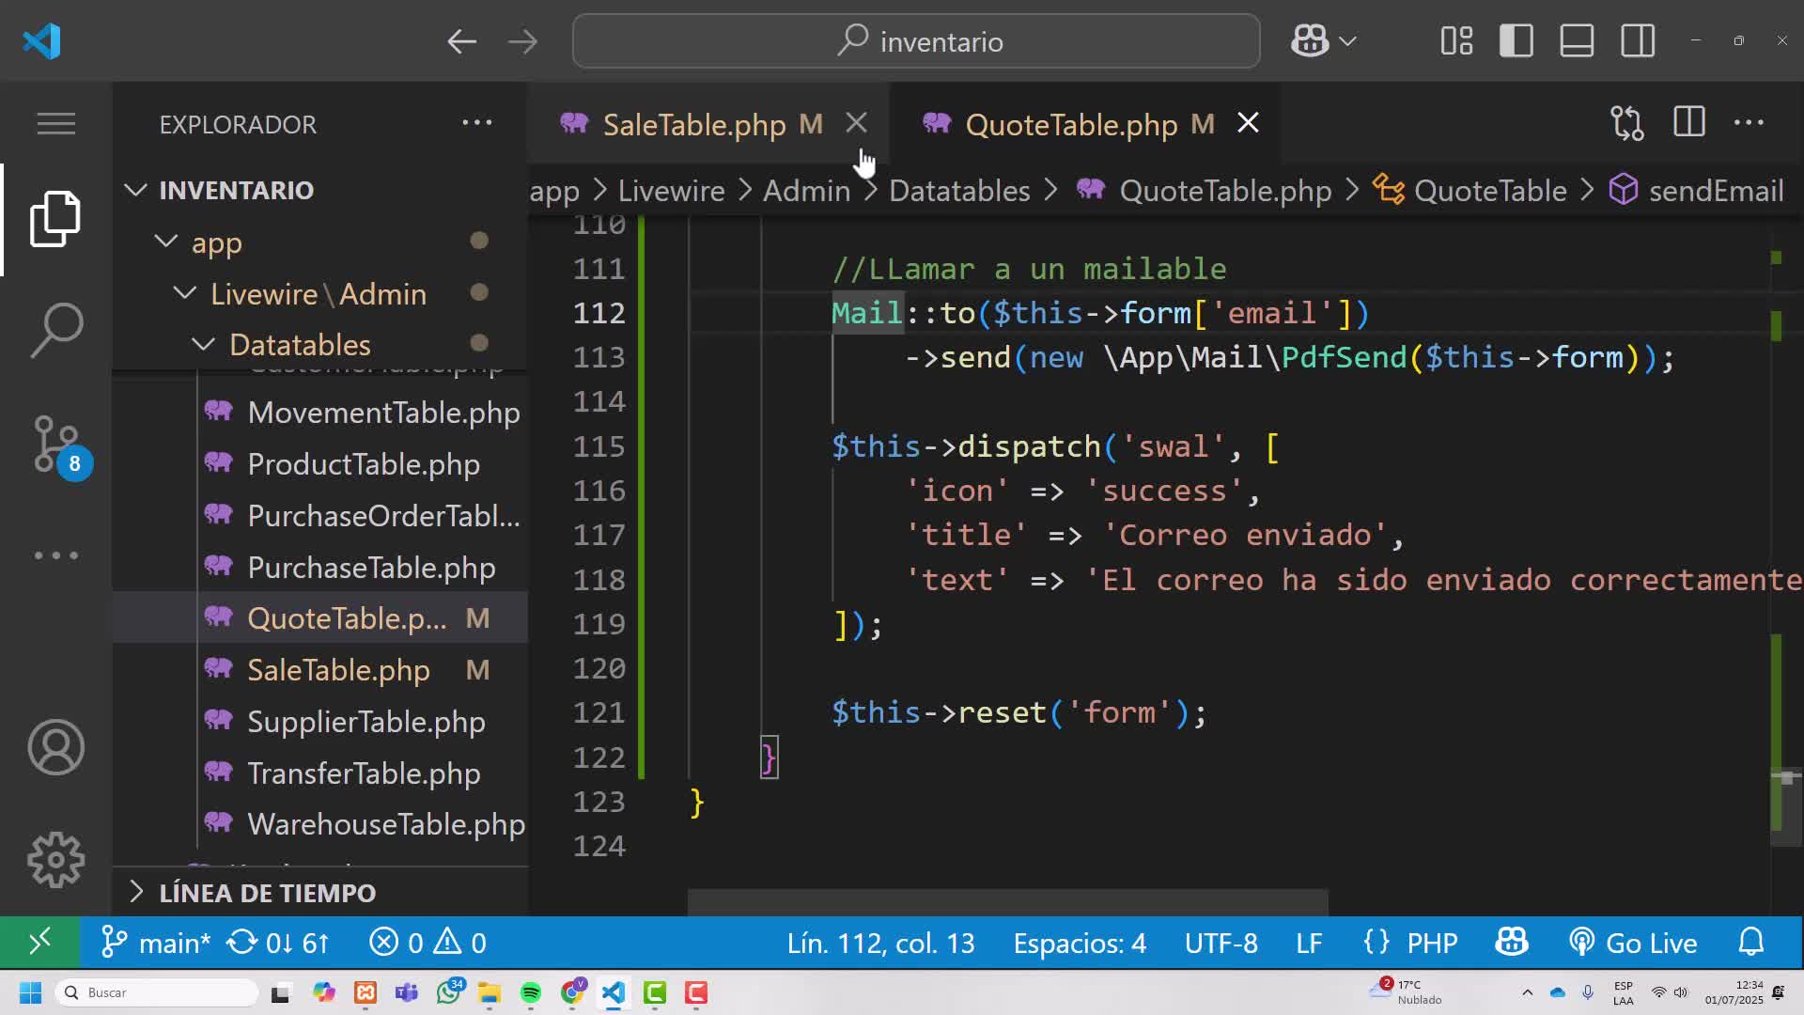This screenshot has width=1804, height=1015.
Task: Click the main* branch in status bar
Action: click(155, 943)
